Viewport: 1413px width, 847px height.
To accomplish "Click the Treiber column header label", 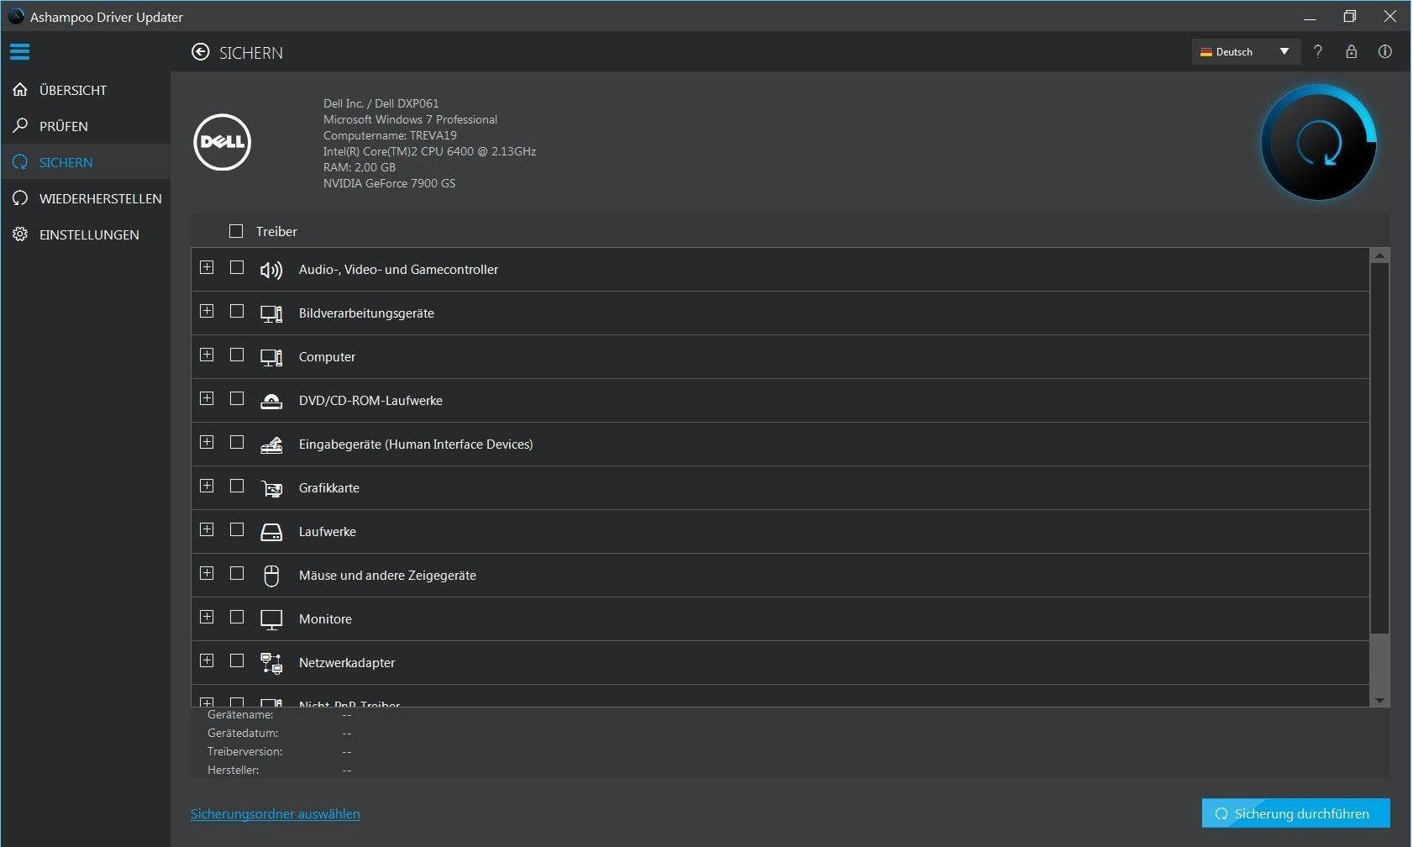I will (x=276, y=232).
